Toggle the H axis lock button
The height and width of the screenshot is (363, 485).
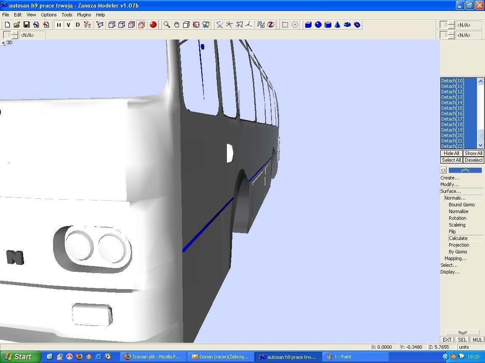(59, 25)
